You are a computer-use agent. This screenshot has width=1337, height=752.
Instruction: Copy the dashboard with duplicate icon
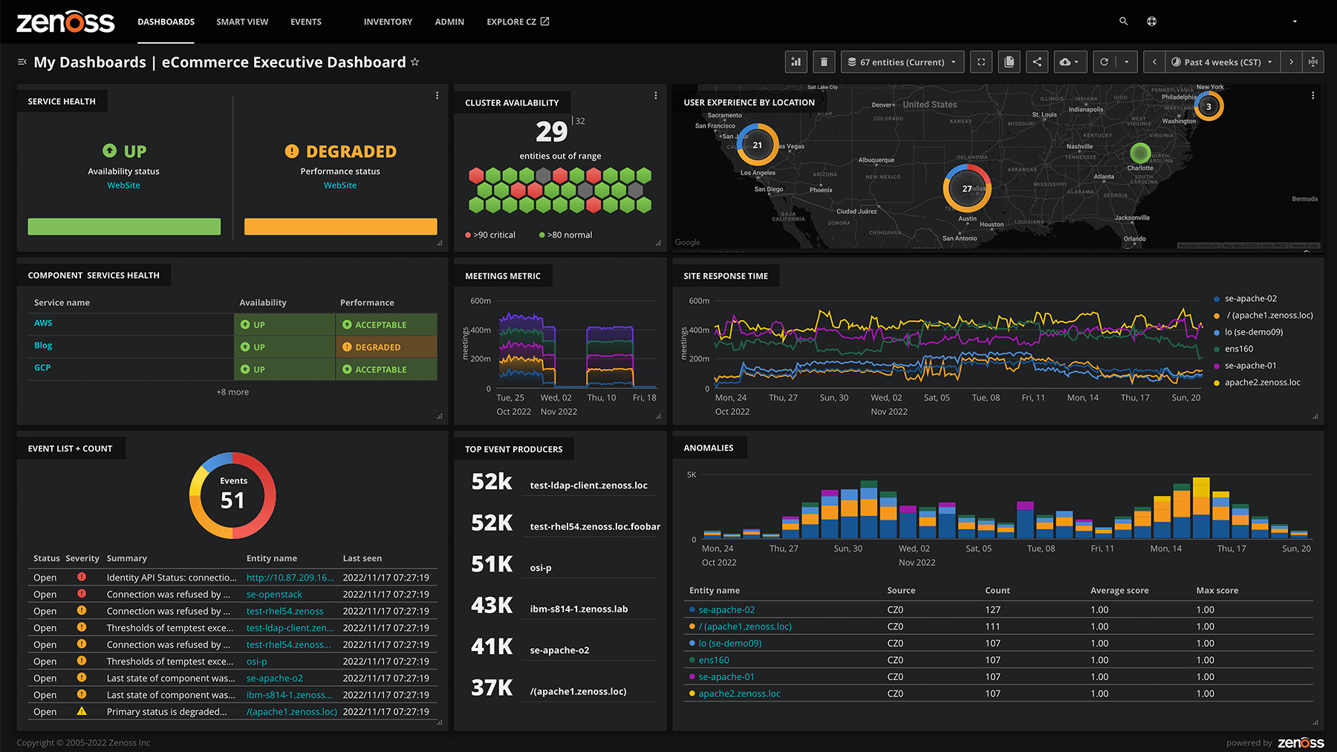coord(1009,62)
